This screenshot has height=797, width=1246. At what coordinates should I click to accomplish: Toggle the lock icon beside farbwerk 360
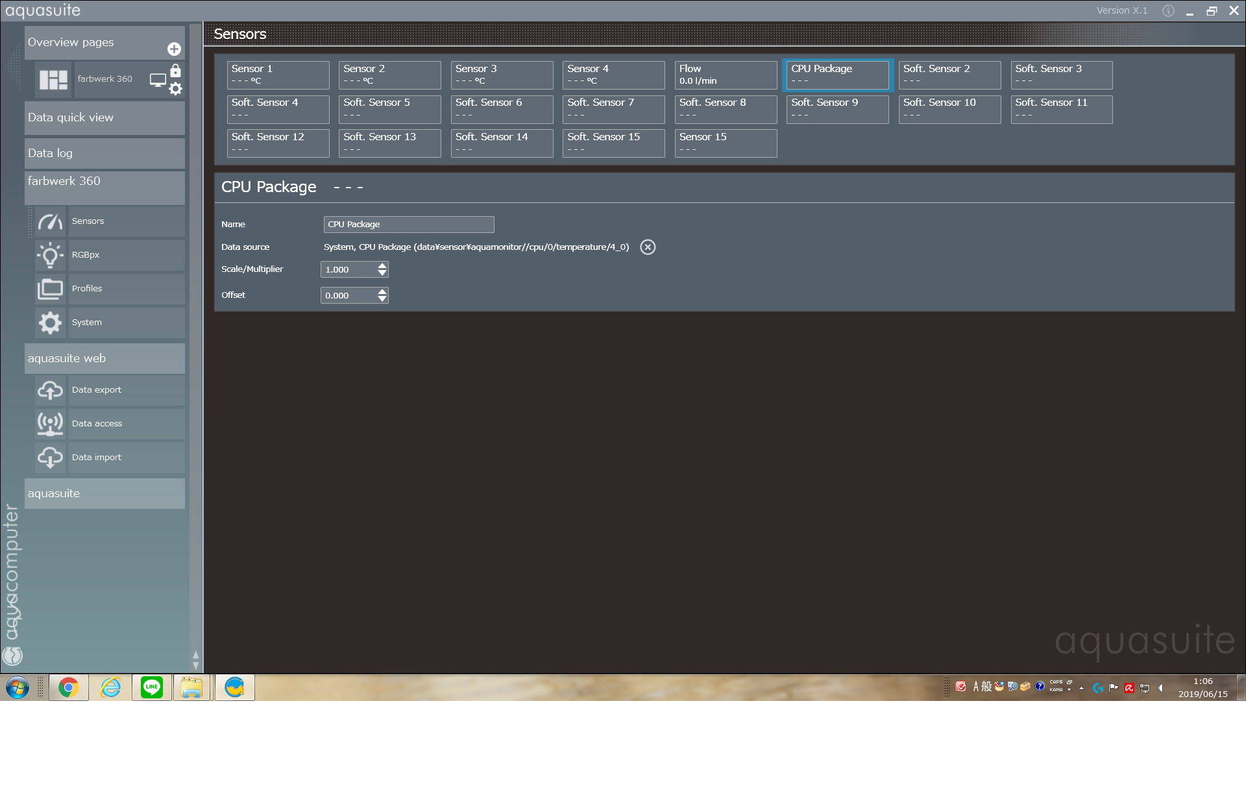tap(175, 71)
